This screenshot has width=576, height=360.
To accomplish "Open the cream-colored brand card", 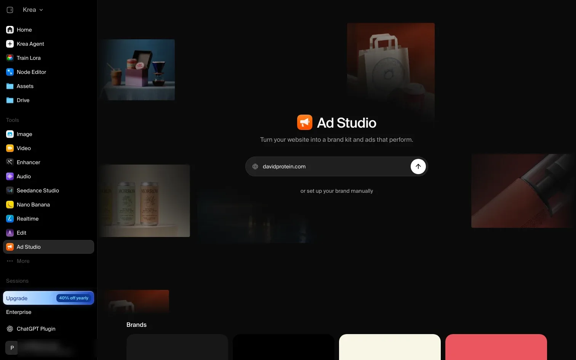I will coord(390,347).
